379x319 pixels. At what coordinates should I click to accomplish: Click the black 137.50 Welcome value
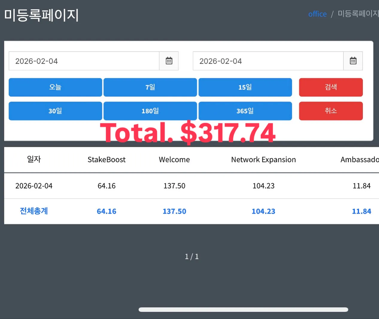174,186
